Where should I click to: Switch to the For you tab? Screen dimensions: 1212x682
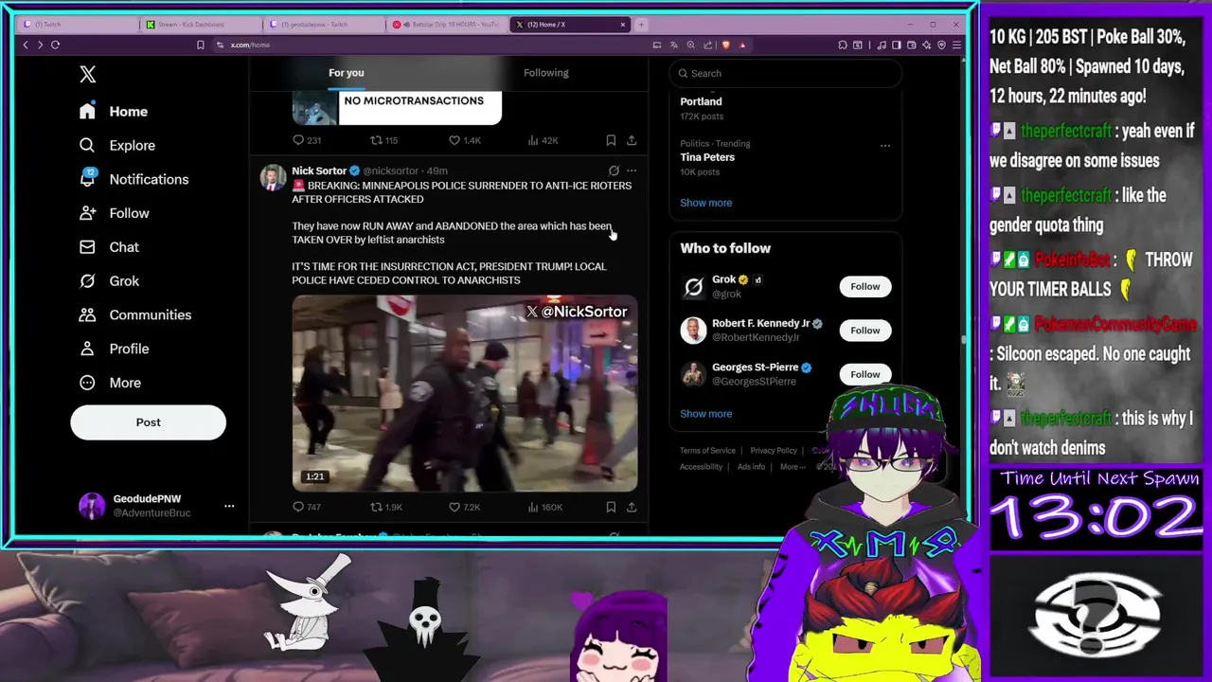pos(346,73)
